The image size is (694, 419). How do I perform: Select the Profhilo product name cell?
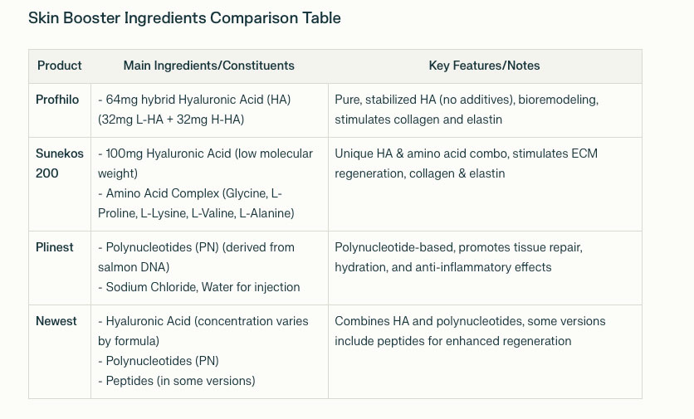click(x=57, y=100)
